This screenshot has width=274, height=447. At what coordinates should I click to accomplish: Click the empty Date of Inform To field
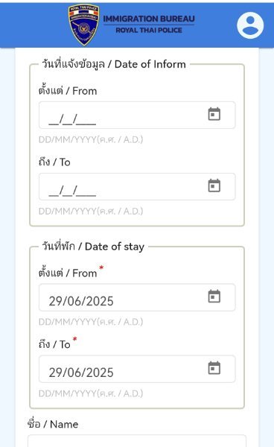(x=137, y=186)
